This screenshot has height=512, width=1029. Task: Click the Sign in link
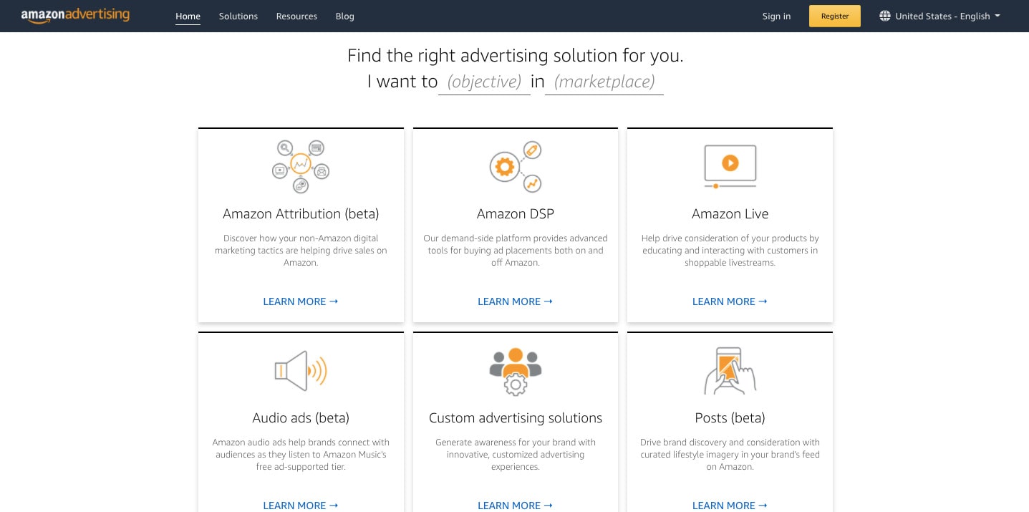tap(776, 16)
